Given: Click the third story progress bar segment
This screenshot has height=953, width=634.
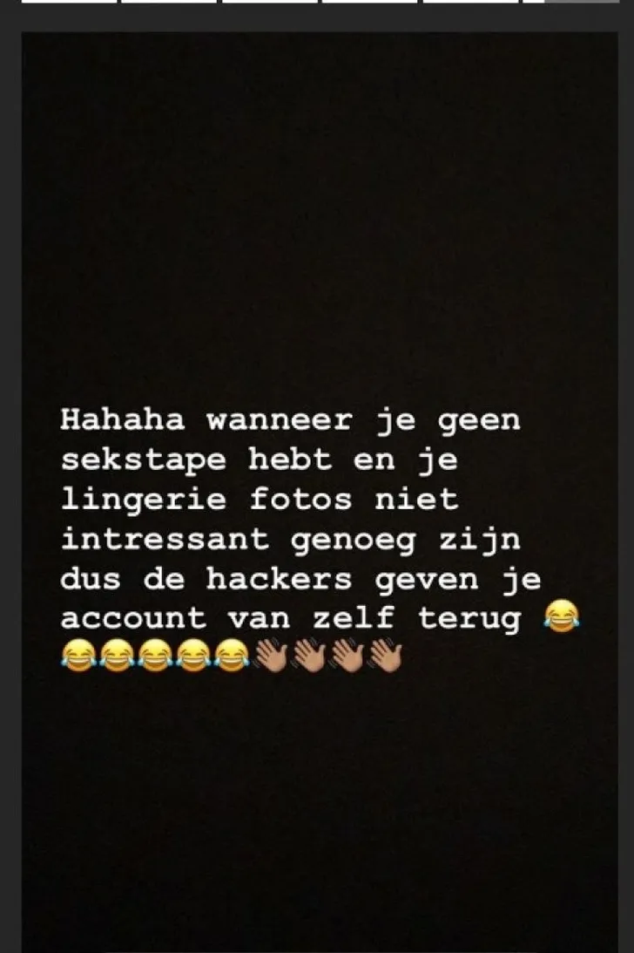Looking at the screenshot, I should [x=270, y=2].
